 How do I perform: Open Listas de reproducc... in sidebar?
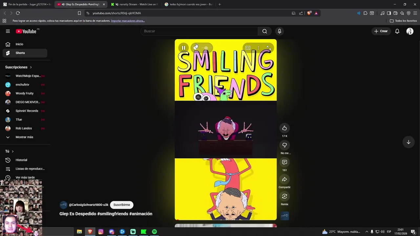[x=25, y=169]
